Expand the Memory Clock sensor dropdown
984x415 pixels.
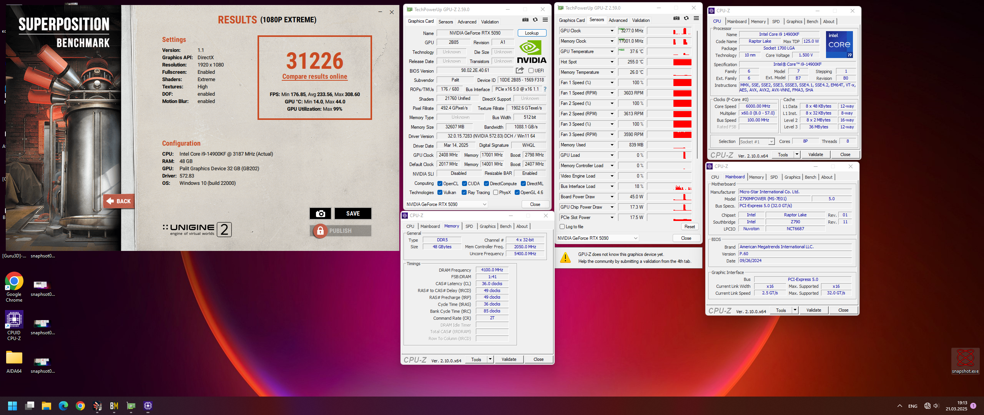[x=612, y=41]
